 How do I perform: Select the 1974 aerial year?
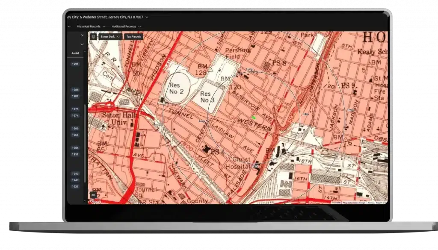point(75,115)
